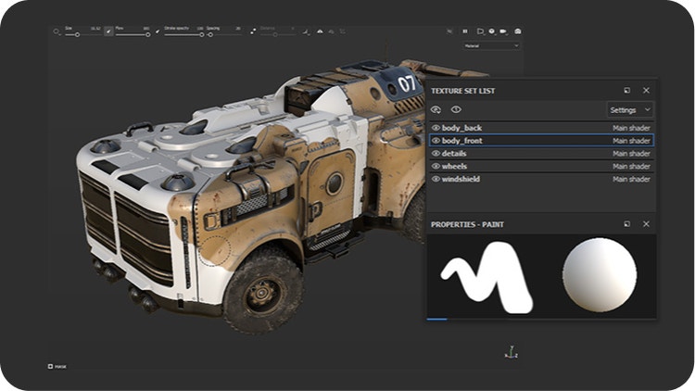This screenshot has width=695, height=391.
Task: Close the Properties - Paint panel
Action: point(646,224)
